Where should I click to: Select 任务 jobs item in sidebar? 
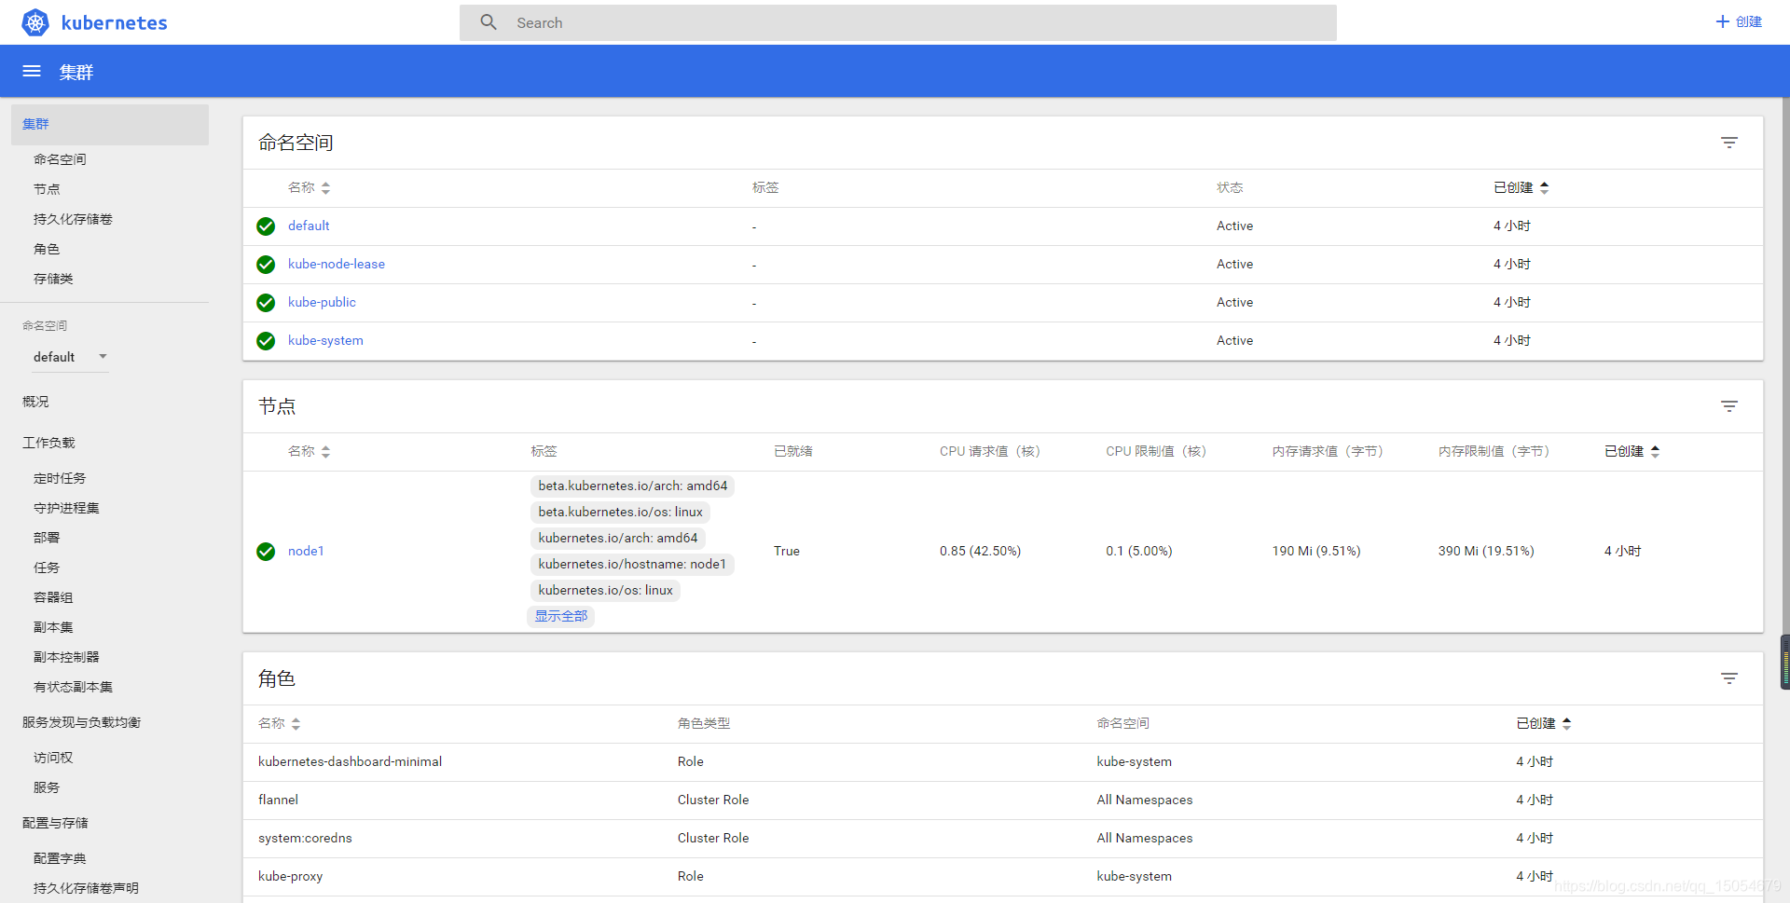coord(47,568)
